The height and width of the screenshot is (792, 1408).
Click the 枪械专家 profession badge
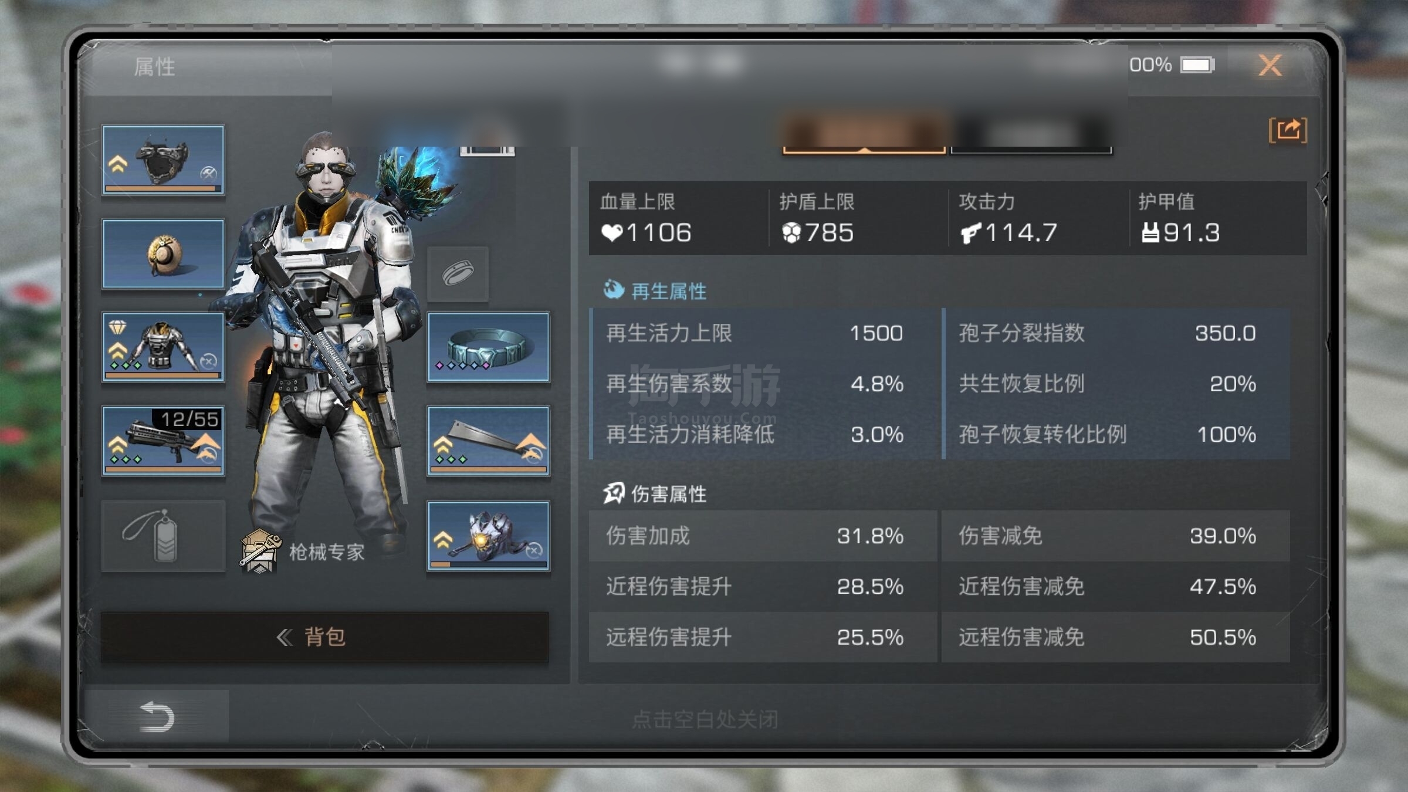[302, 551]
